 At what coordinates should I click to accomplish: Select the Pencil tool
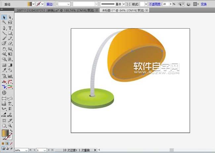tap(10, 38)
